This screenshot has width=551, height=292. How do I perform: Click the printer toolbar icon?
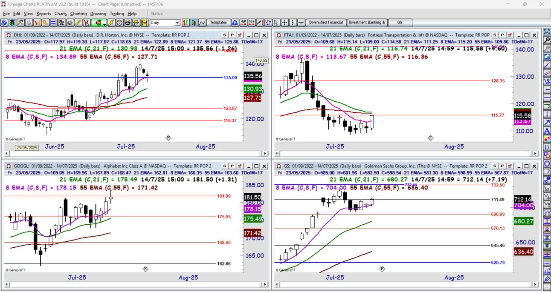29,23
